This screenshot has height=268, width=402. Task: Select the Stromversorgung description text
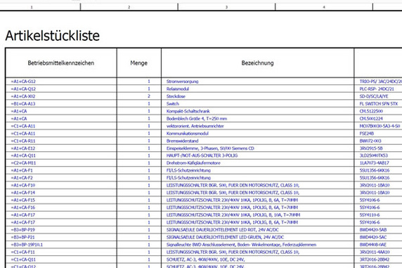point(182,82)
